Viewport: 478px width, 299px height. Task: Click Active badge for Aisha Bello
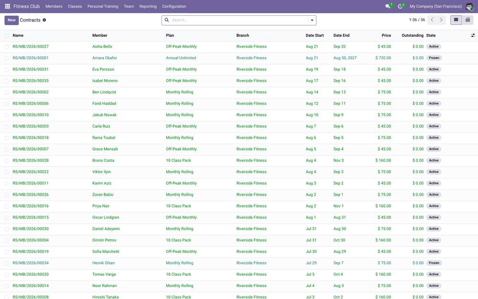pyautogui.click(x=434, y=47)
